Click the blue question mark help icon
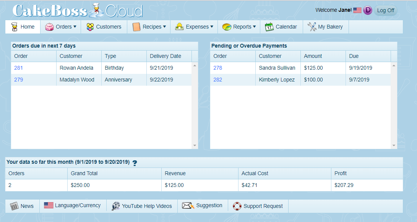The height and width of the screenshot is (222, 417). coord(135,163)
